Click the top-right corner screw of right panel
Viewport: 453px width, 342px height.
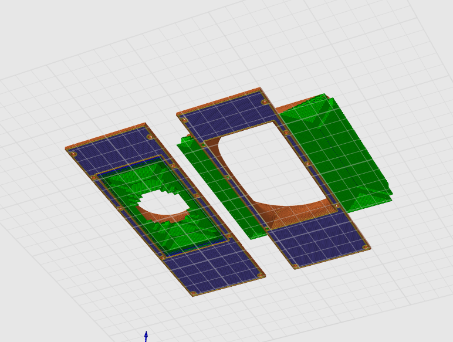pos(265,101)
